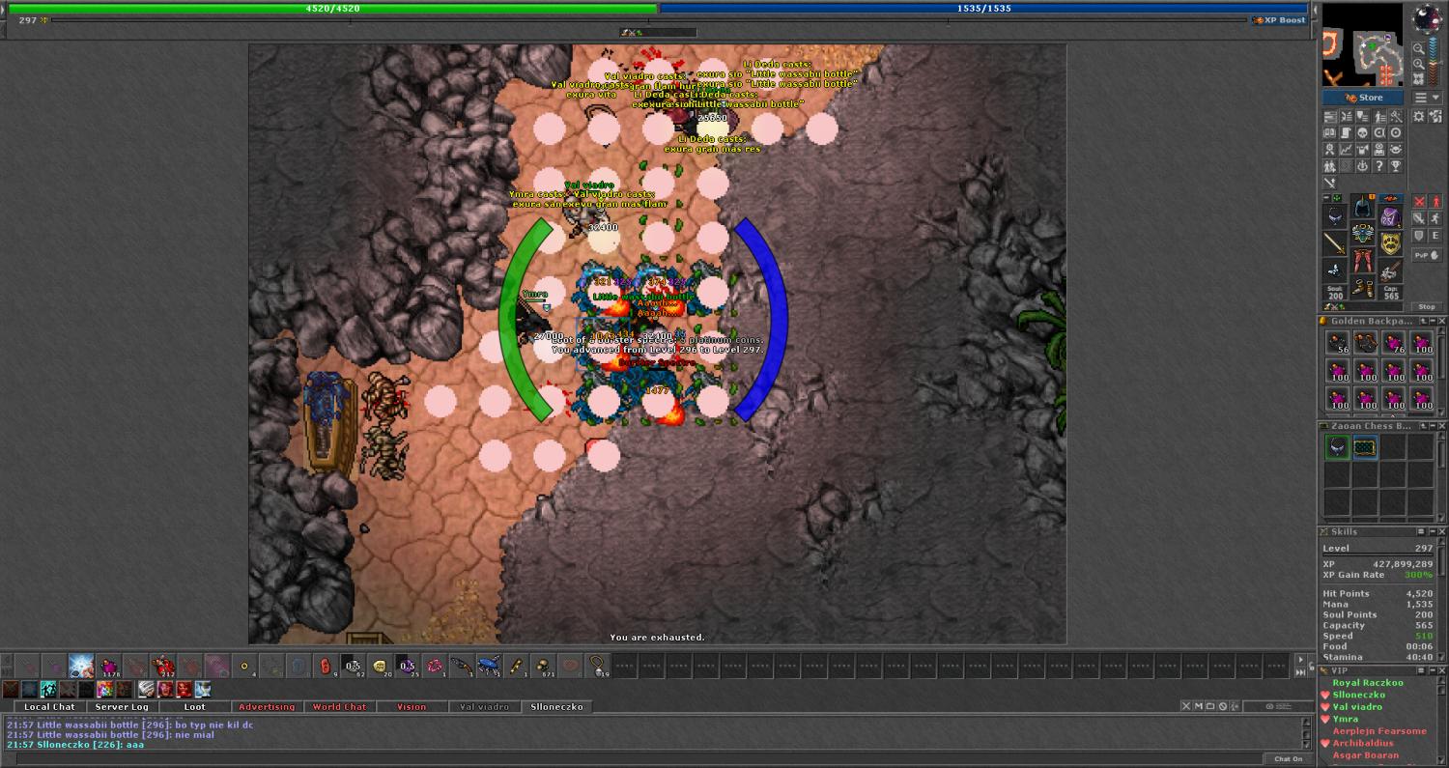Switch to Local Chat tab

coord(49,707)
